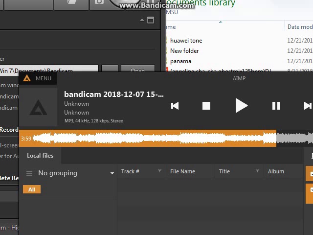Open the AIMP MENU button
This screenshot has width=313, height=235.
coord(44,78)
